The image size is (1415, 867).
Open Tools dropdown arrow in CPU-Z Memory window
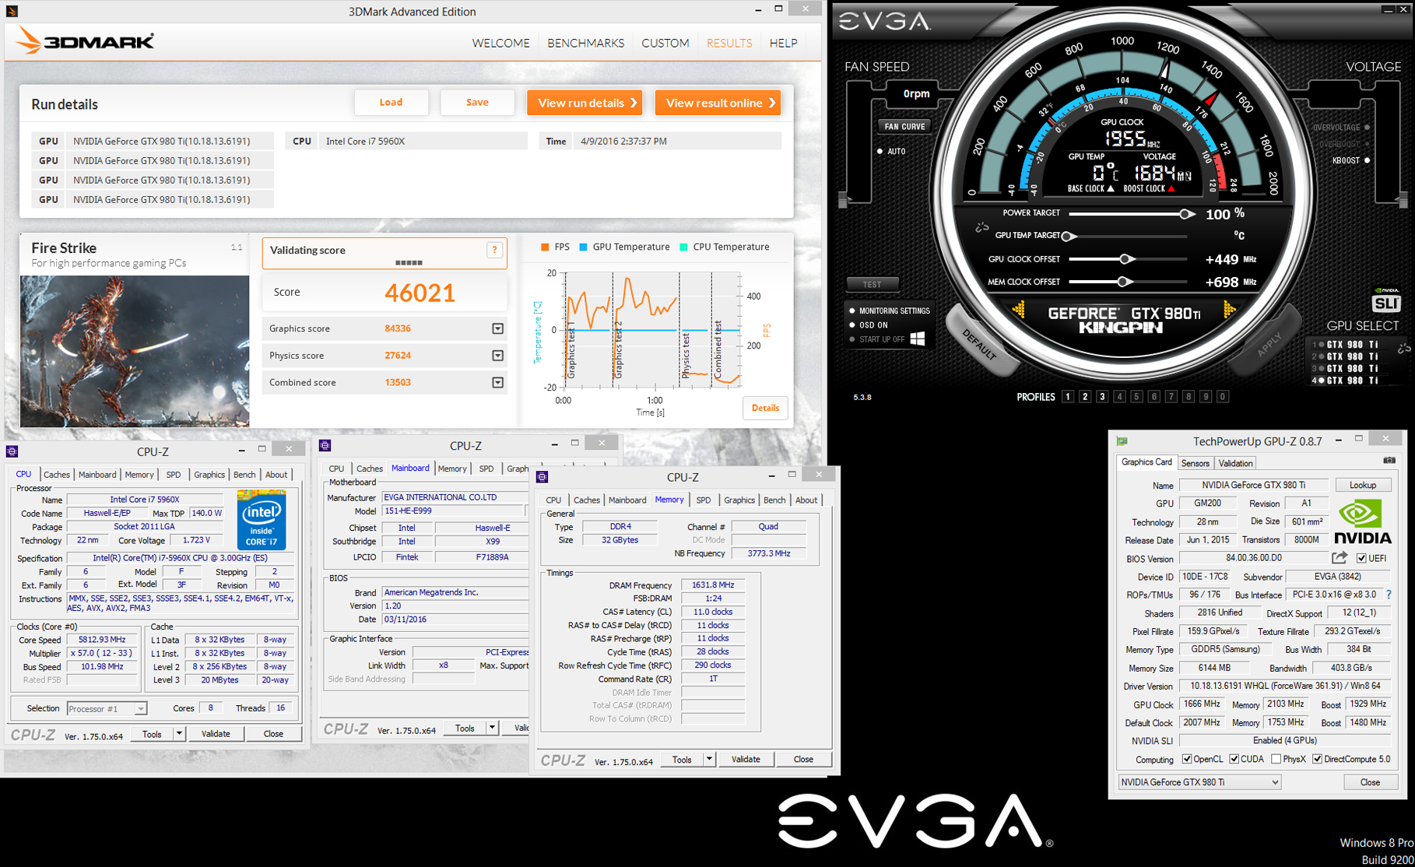tap(709, 759)
